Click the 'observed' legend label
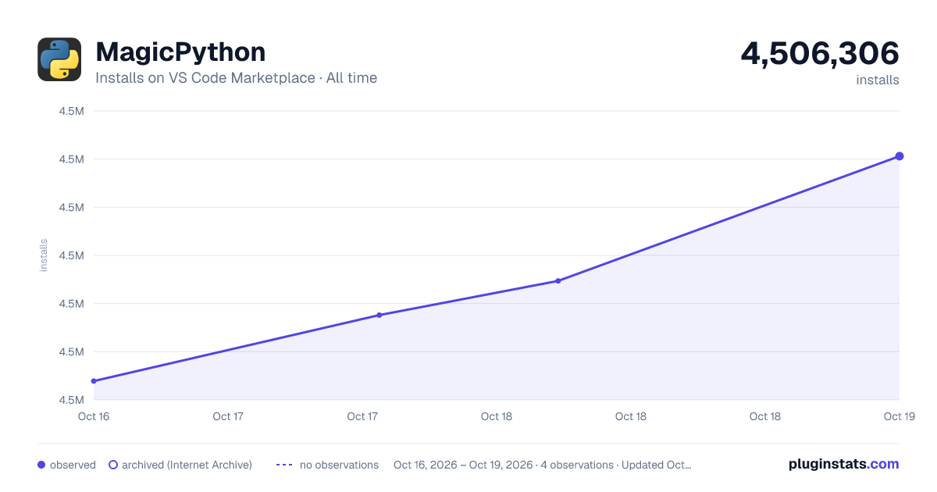Screen dimensions: 937x492 pos(73,465)
